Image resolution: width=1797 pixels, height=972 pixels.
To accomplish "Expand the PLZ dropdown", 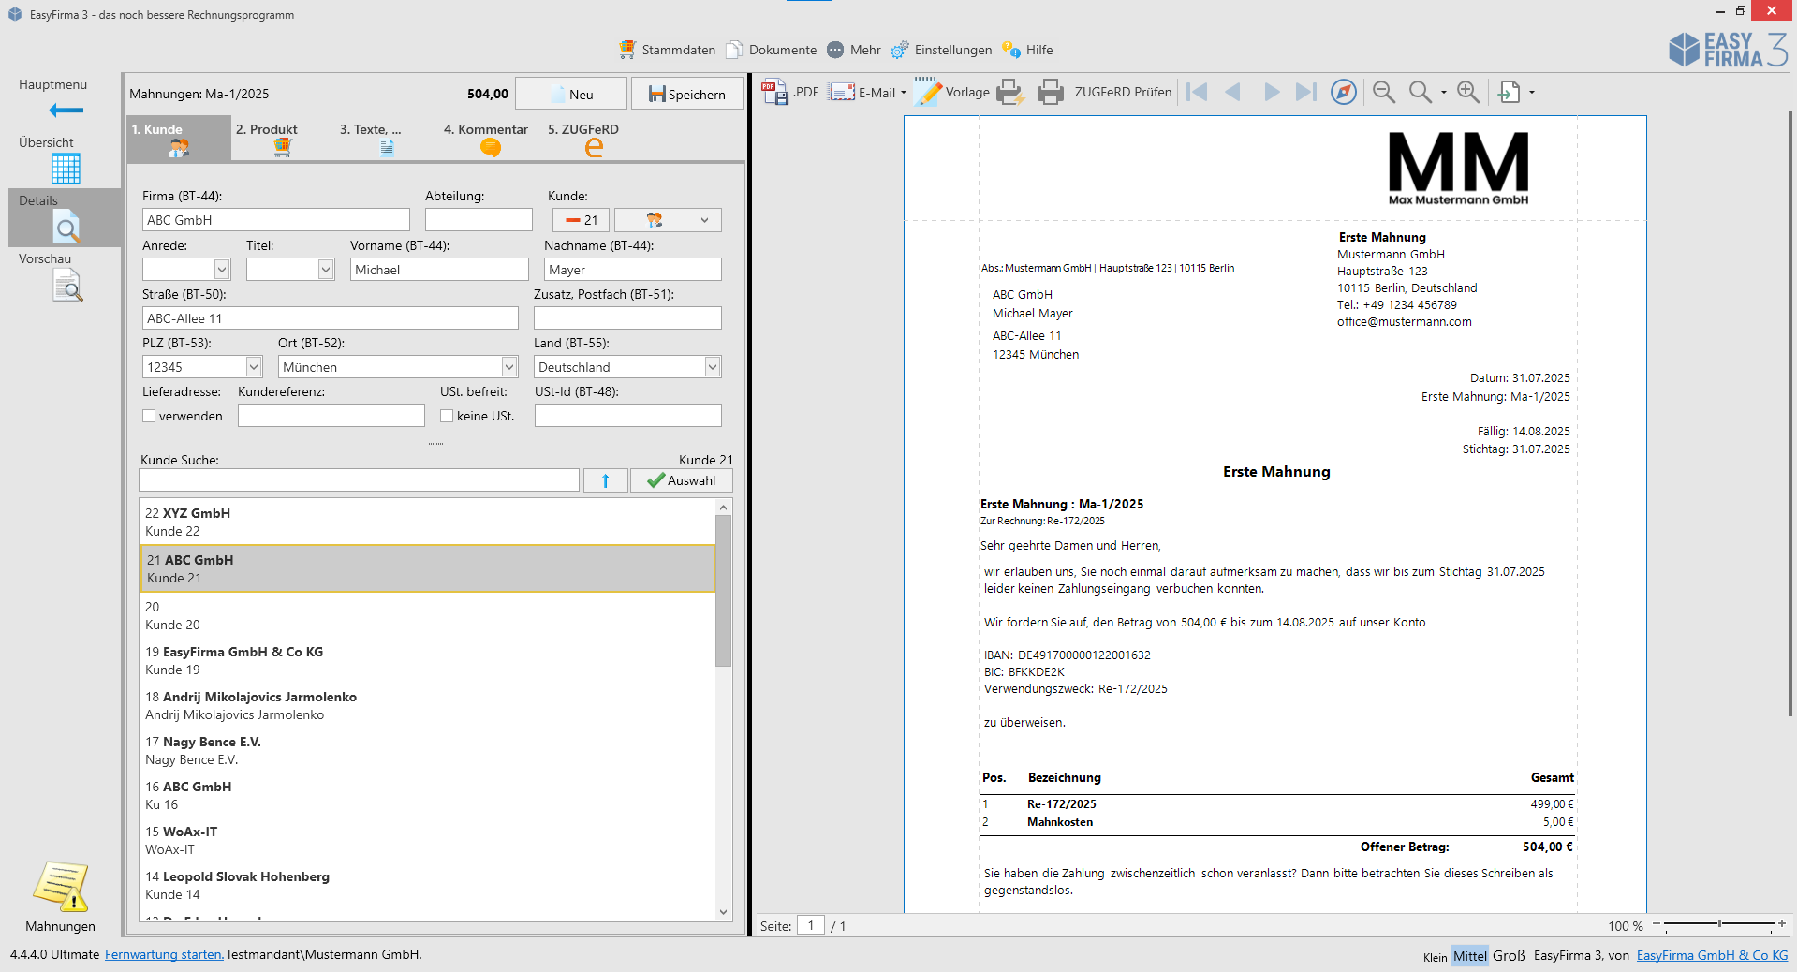I will (254, 367).
